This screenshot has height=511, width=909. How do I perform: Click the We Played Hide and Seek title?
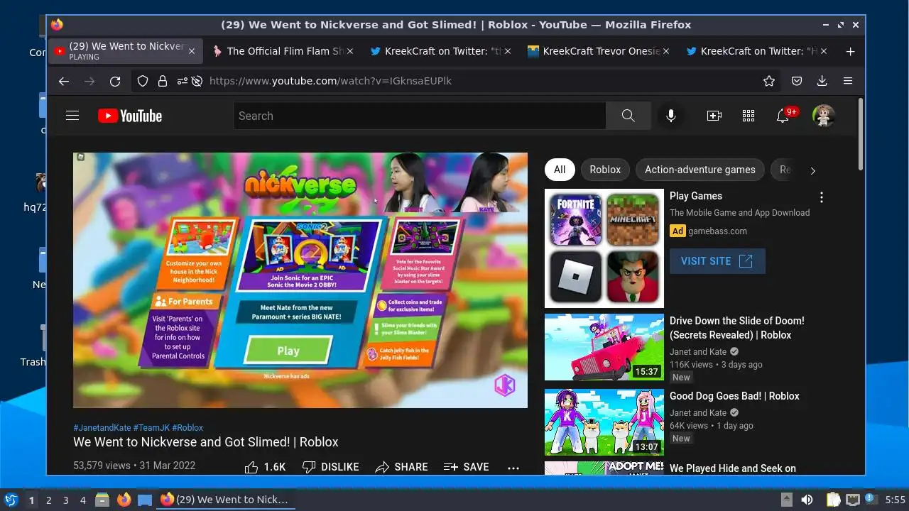(x=733, y=468)
